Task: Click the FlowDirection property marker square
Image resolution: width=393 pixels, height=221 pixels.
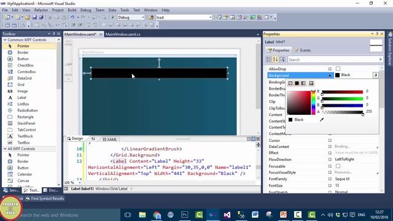Action: pos(330,160)
